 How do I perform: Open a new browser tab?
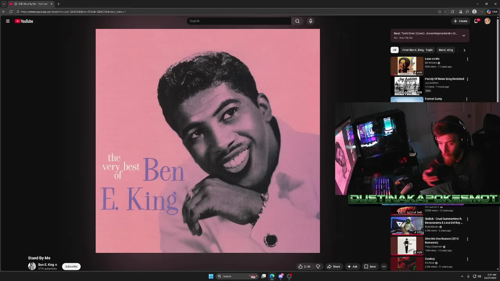[x=59, y=4]
